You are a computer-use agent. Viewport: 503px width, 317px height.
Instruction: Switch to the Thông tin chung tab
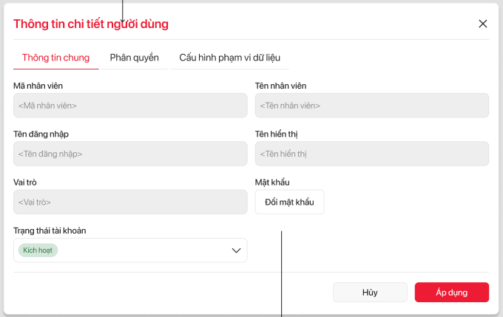[x=56, y=58]
